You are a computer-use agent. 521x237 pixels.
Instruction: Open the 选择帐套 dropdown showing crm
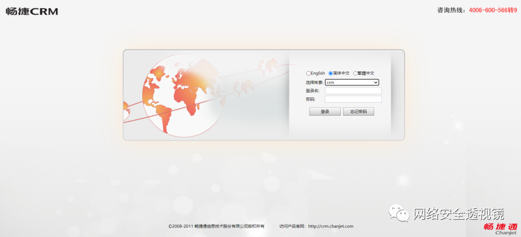pyautogui.click(x=352, y=82)
